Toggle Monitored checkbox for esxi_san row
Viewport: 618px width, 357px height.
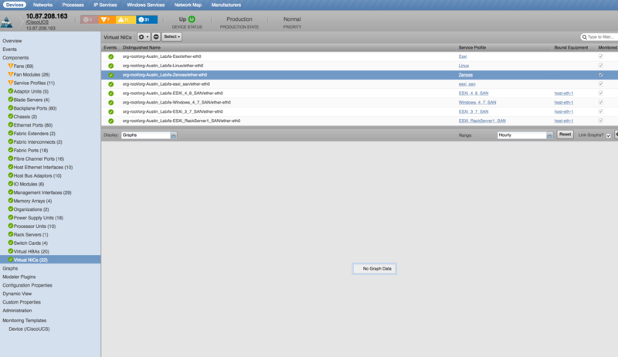[x=601, y=84]
